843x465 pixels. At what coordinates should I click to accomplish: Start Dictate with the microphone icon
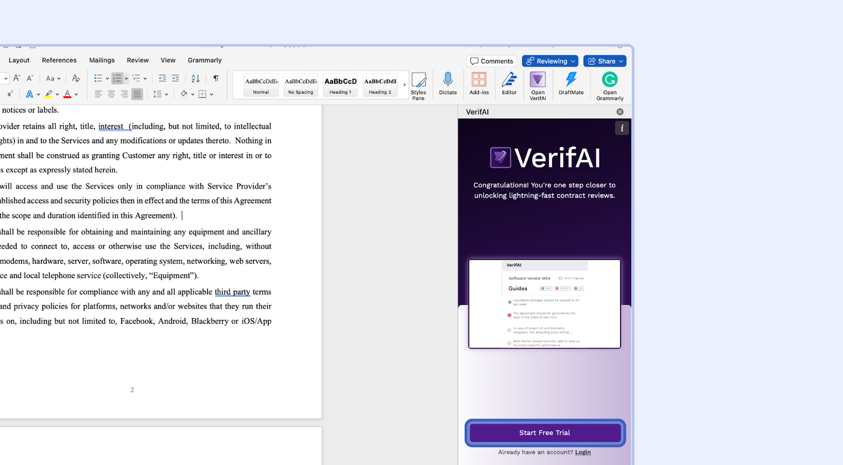pyautogui.click(x=448, y=84)
